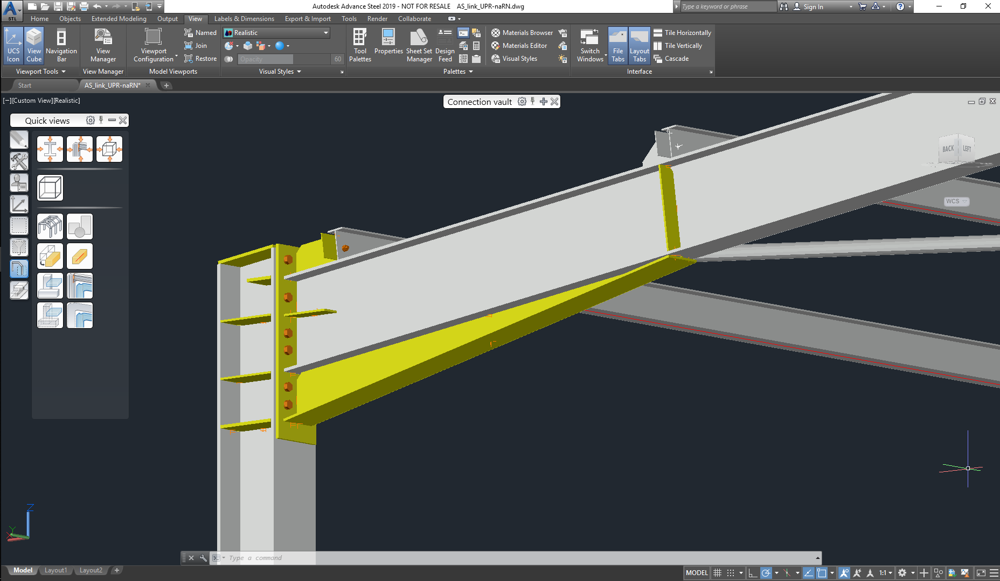
Task: Switch to the Render ribbon tab
Action: click(x=377, y=18)
